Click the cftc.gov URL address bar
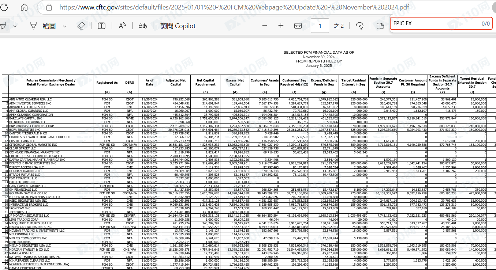 (234, 7)
